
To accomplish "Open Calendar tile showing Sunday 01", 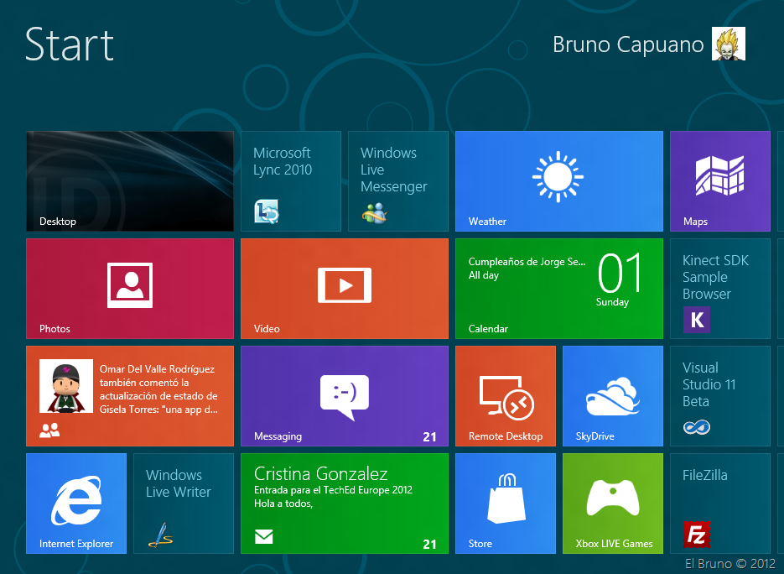I will pyautogui.click(x=558, y=288).
